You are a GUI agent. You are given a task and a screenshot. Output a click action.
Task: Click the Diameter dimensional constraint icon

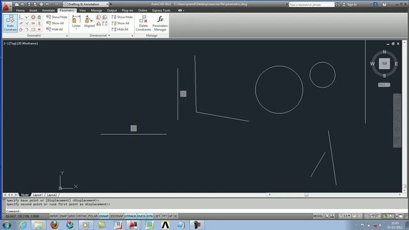pyautogui.click(x=105, y=17)
